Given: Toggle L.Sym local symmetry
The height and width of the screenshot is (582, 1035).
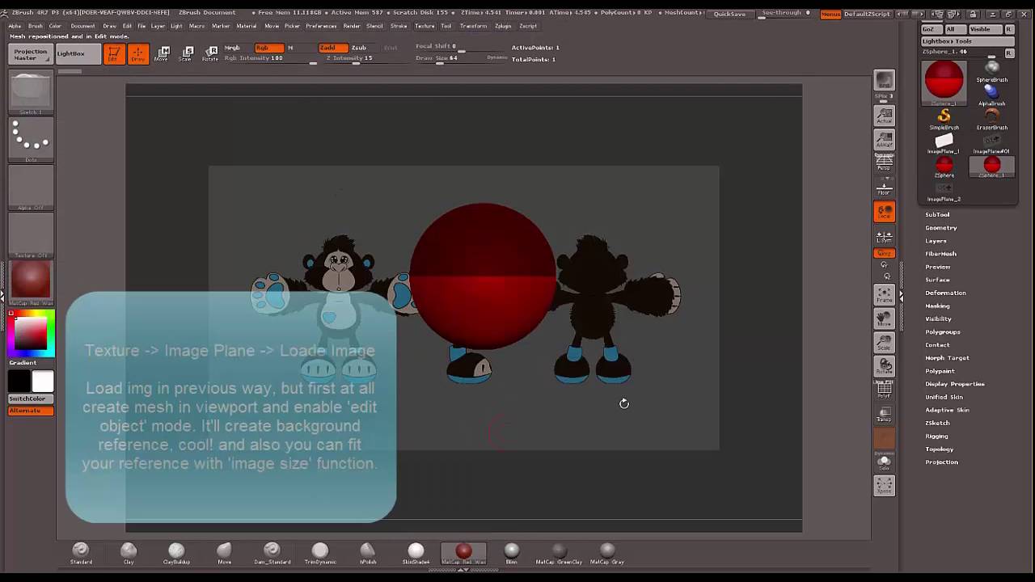Looking at the screenshot, I should pyautogui.click(x=884, y=236).
